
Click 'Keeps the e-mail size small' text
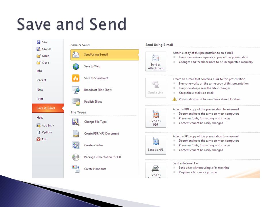(196, 93)
